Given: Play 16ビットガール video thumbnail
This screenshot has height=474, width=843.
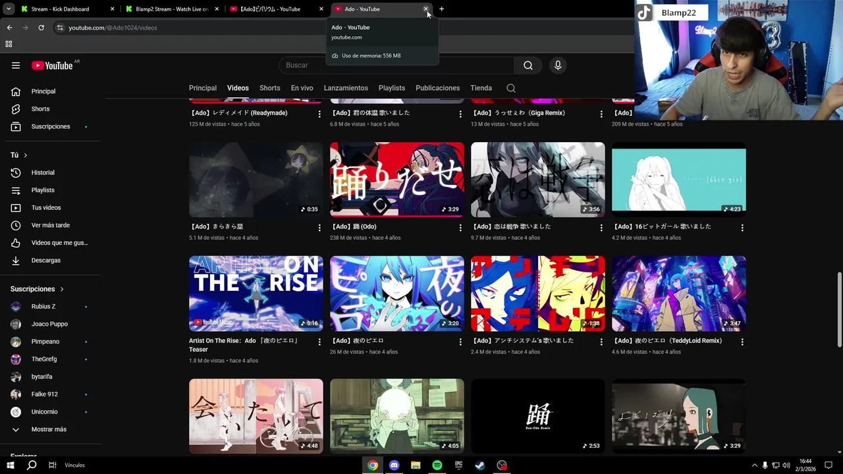Looking at the screenshot, I should pyautogui.click(x=679, y=180).
